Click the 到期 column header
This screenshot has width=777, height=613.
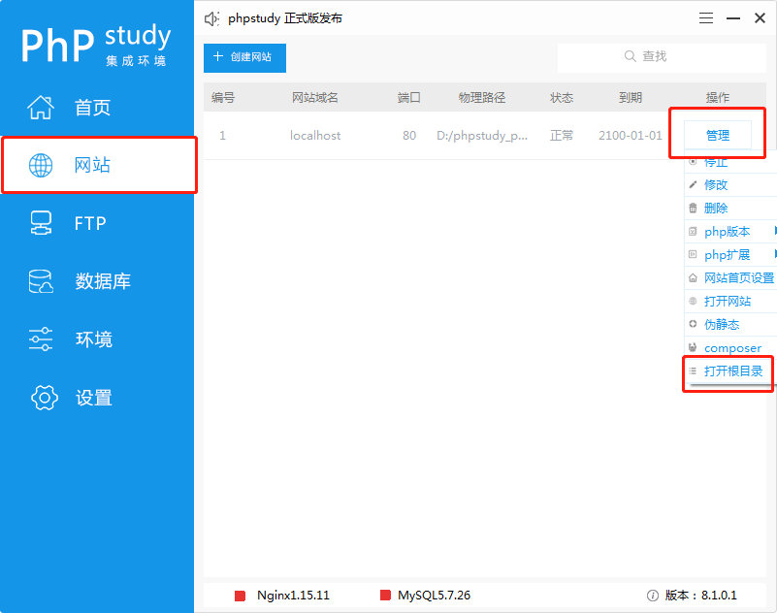(x=631, y=98)
